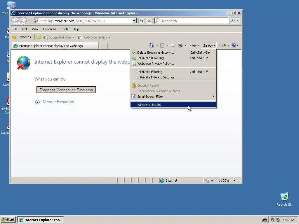Open the recent pages arrow beside Forward
This screenshot has height=224, width=299.
click(x=29, y=21)
